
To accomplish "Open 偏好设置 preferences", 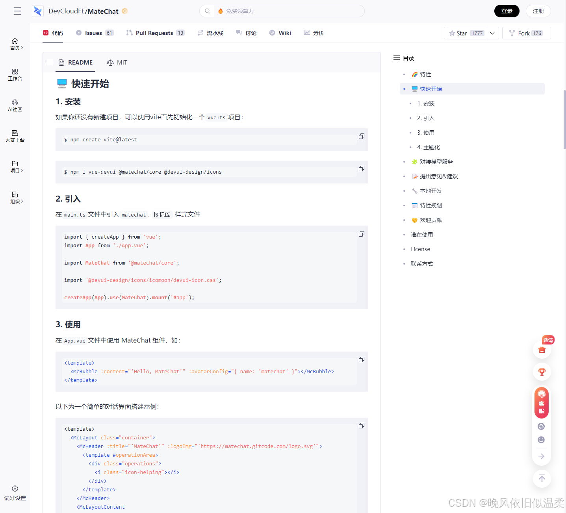I will pyautogui.click(x=15, y=493).
